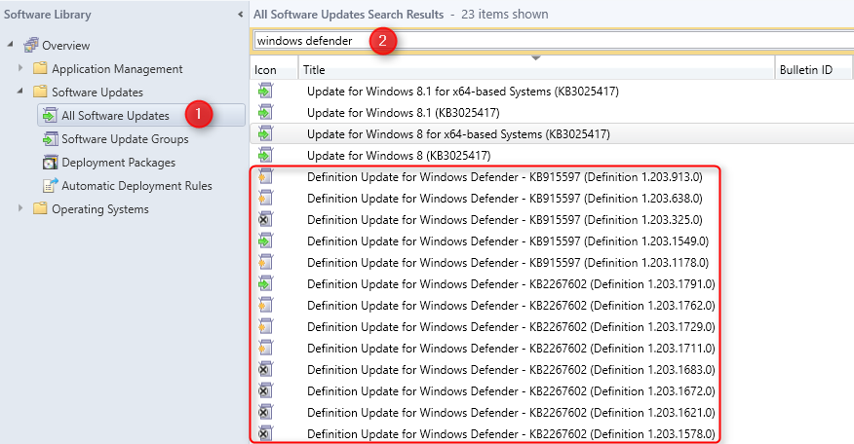Click green icon of Definition 1.203.1549.0
854x444 pixels.
[265, 241]
